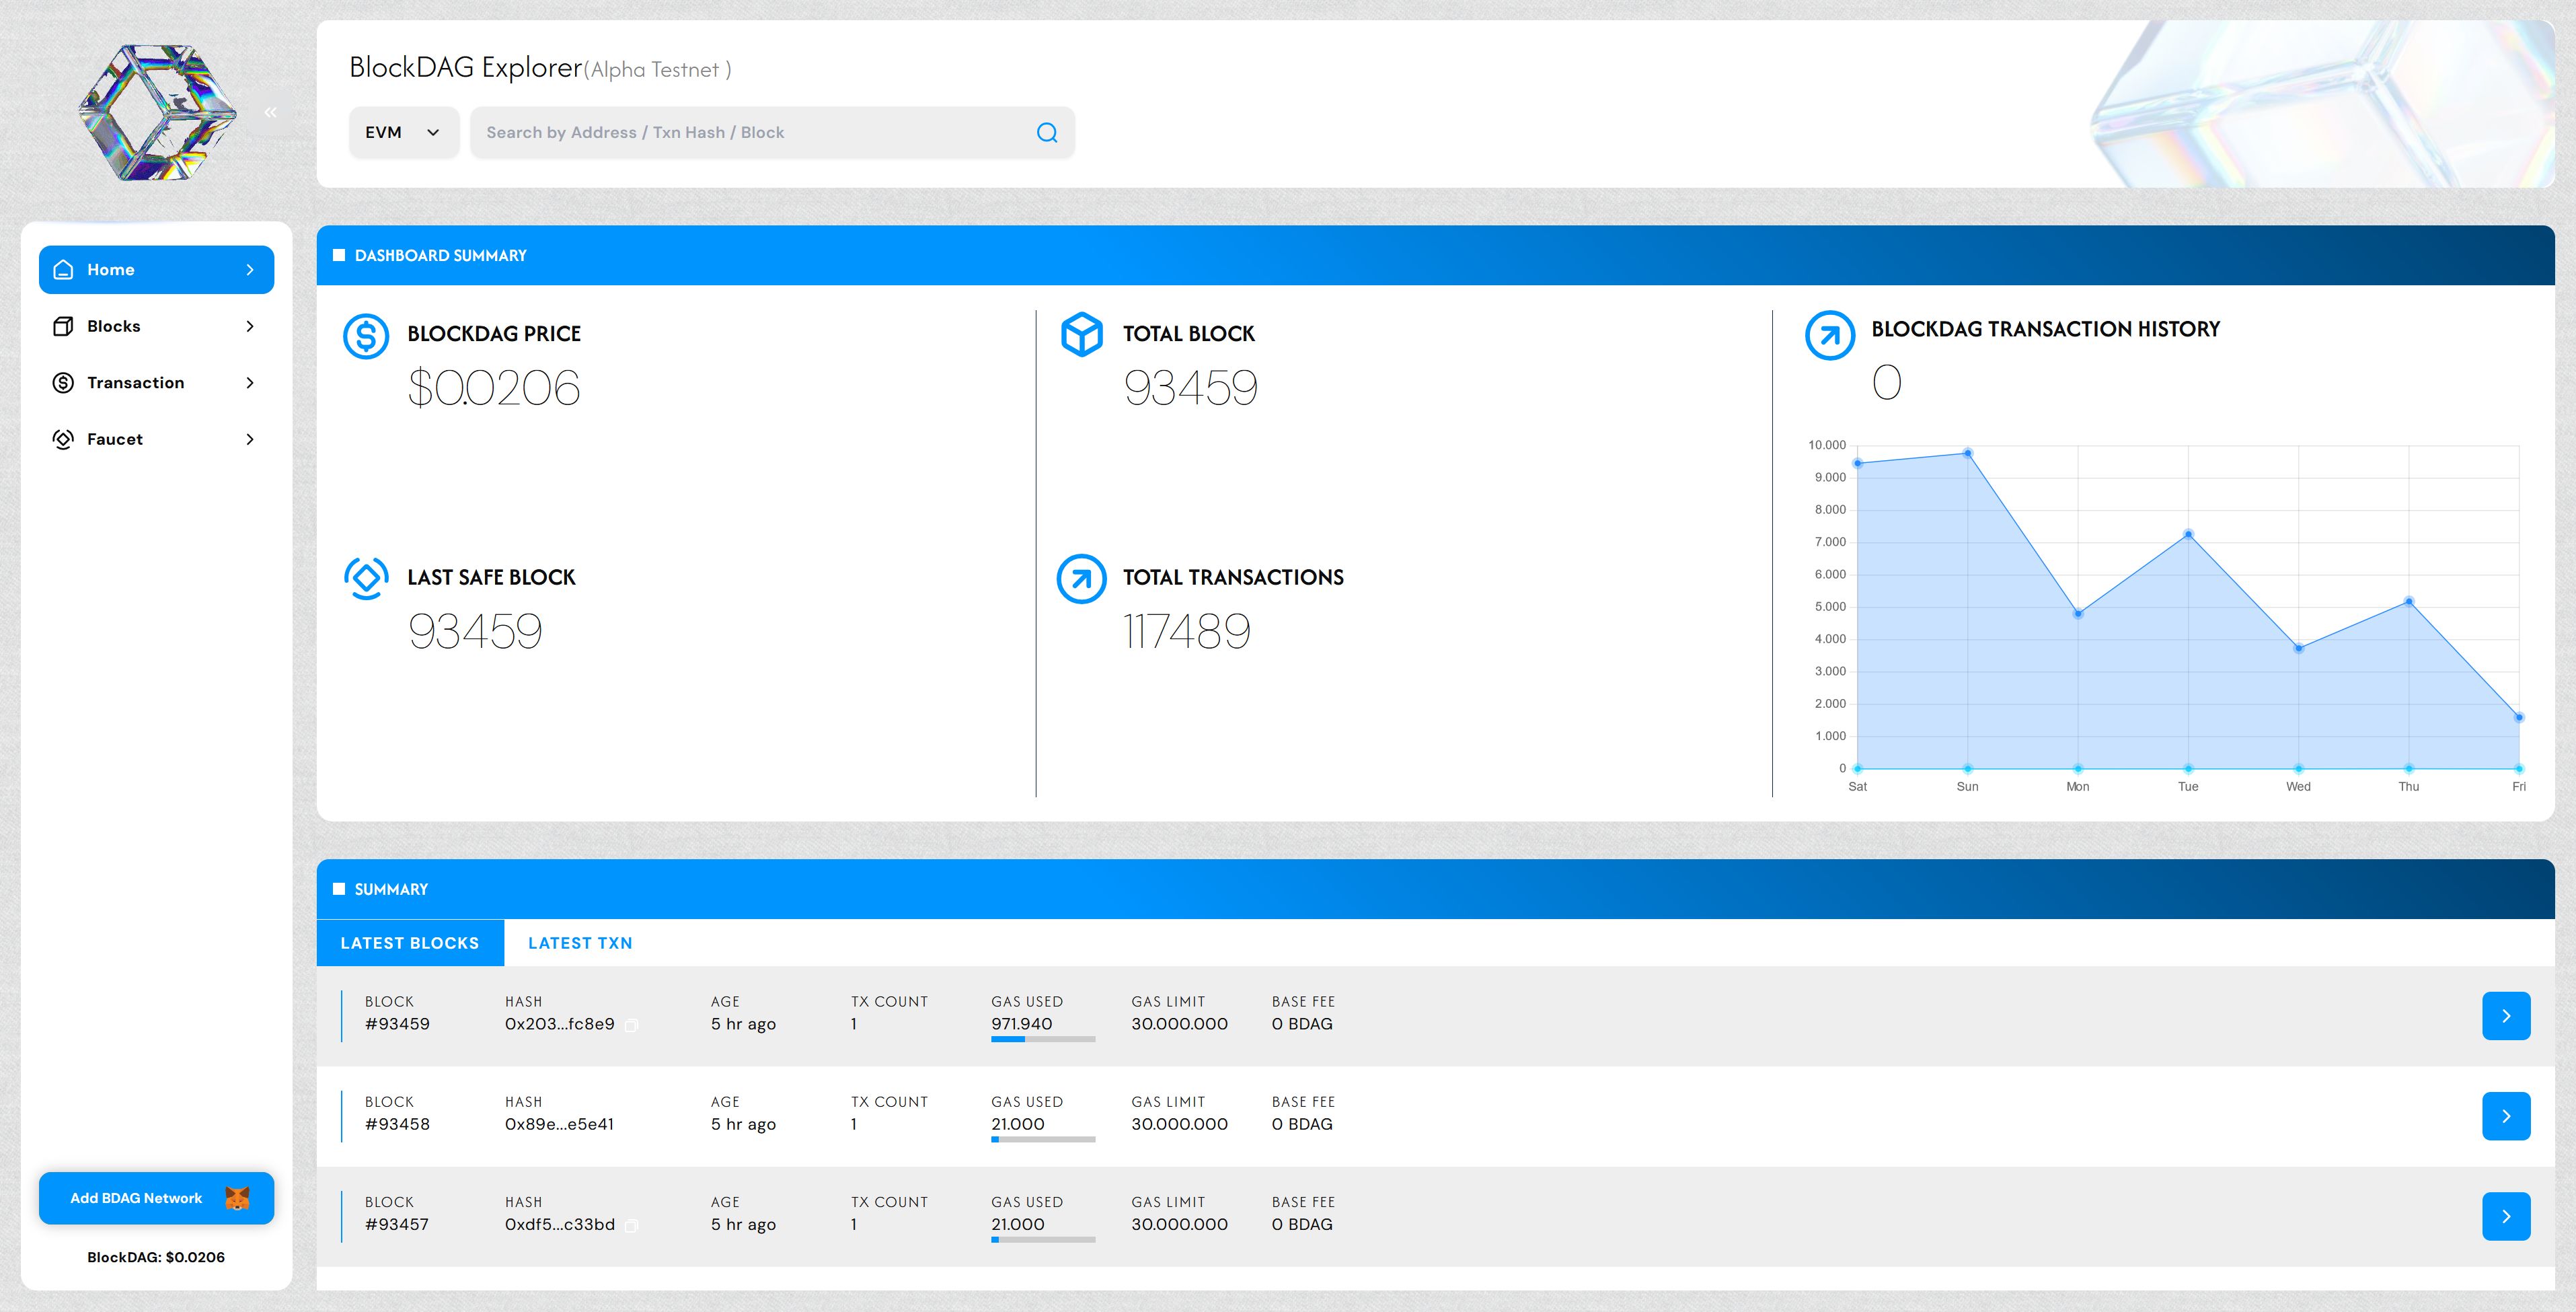2576x1312 pixels.
Task: Click gas used bar for block #93457
Action: click(1043, 1239)
